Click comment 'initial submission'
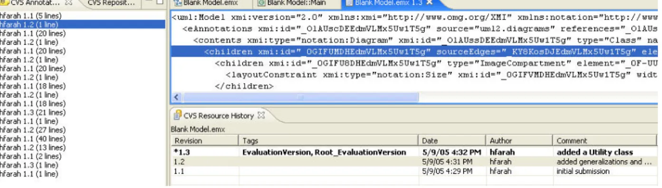 (x=583, y=171)
